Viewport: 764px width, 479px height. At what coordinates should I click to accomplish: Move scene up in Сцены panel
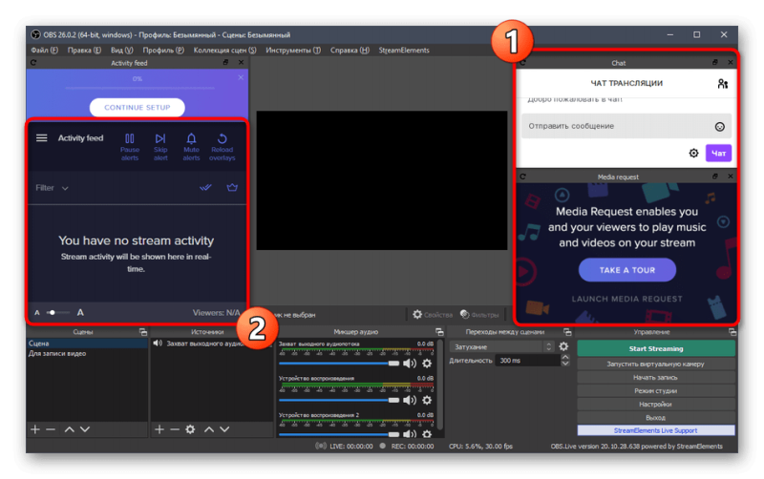pyautogui.click(x=69, y=429)
